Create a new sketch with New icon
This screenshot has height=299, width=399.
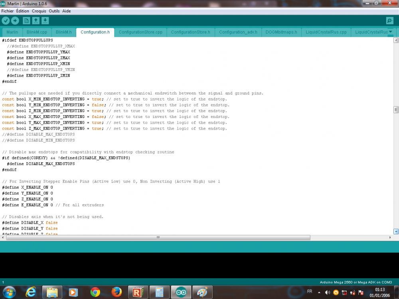point(26,21)
